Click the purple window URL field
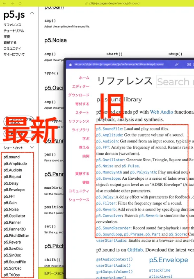The image size is (194, 279). [x=119, y=64]
